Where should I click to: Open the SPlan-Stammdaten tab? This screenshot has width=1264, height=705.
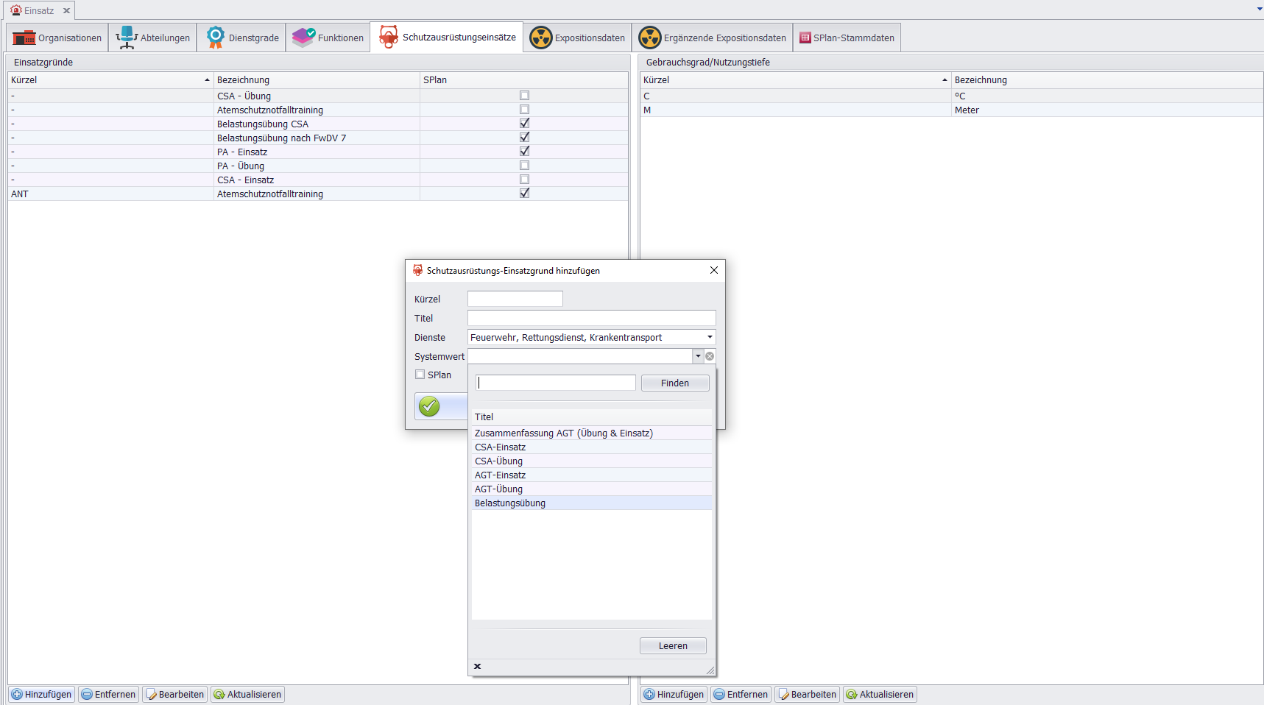pos(847,38)
